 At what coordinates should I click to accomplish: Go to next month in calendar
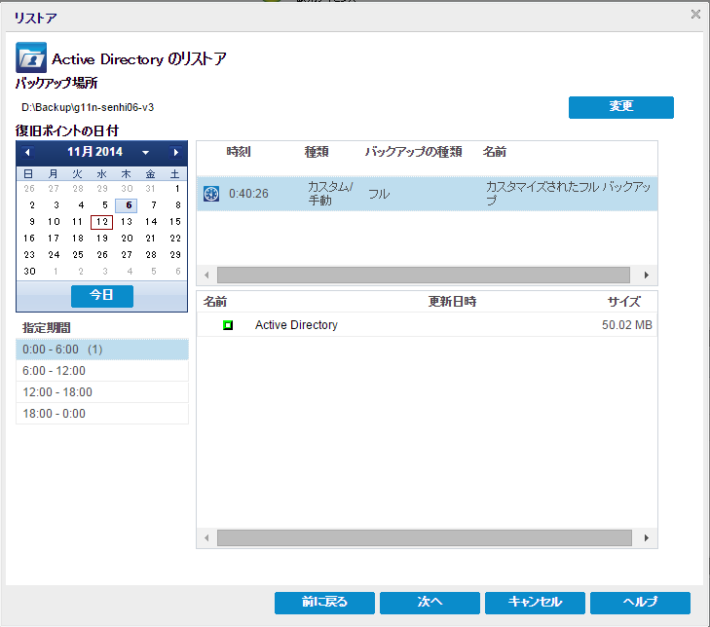tap(176, 153)
